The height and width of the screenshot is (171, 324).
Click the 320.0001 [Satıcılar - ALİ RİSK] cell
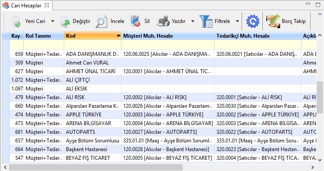(x=258, y=97)
